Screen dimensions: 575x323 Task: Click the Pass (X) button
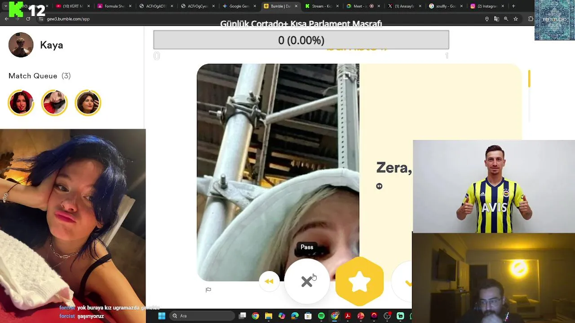(307, 281)
